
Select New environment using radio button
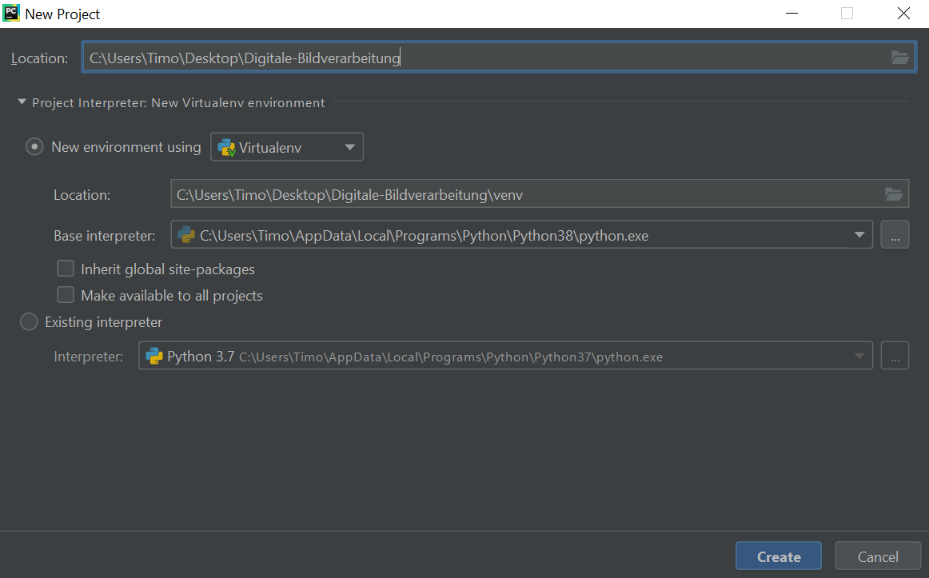(x=34, y=147)
